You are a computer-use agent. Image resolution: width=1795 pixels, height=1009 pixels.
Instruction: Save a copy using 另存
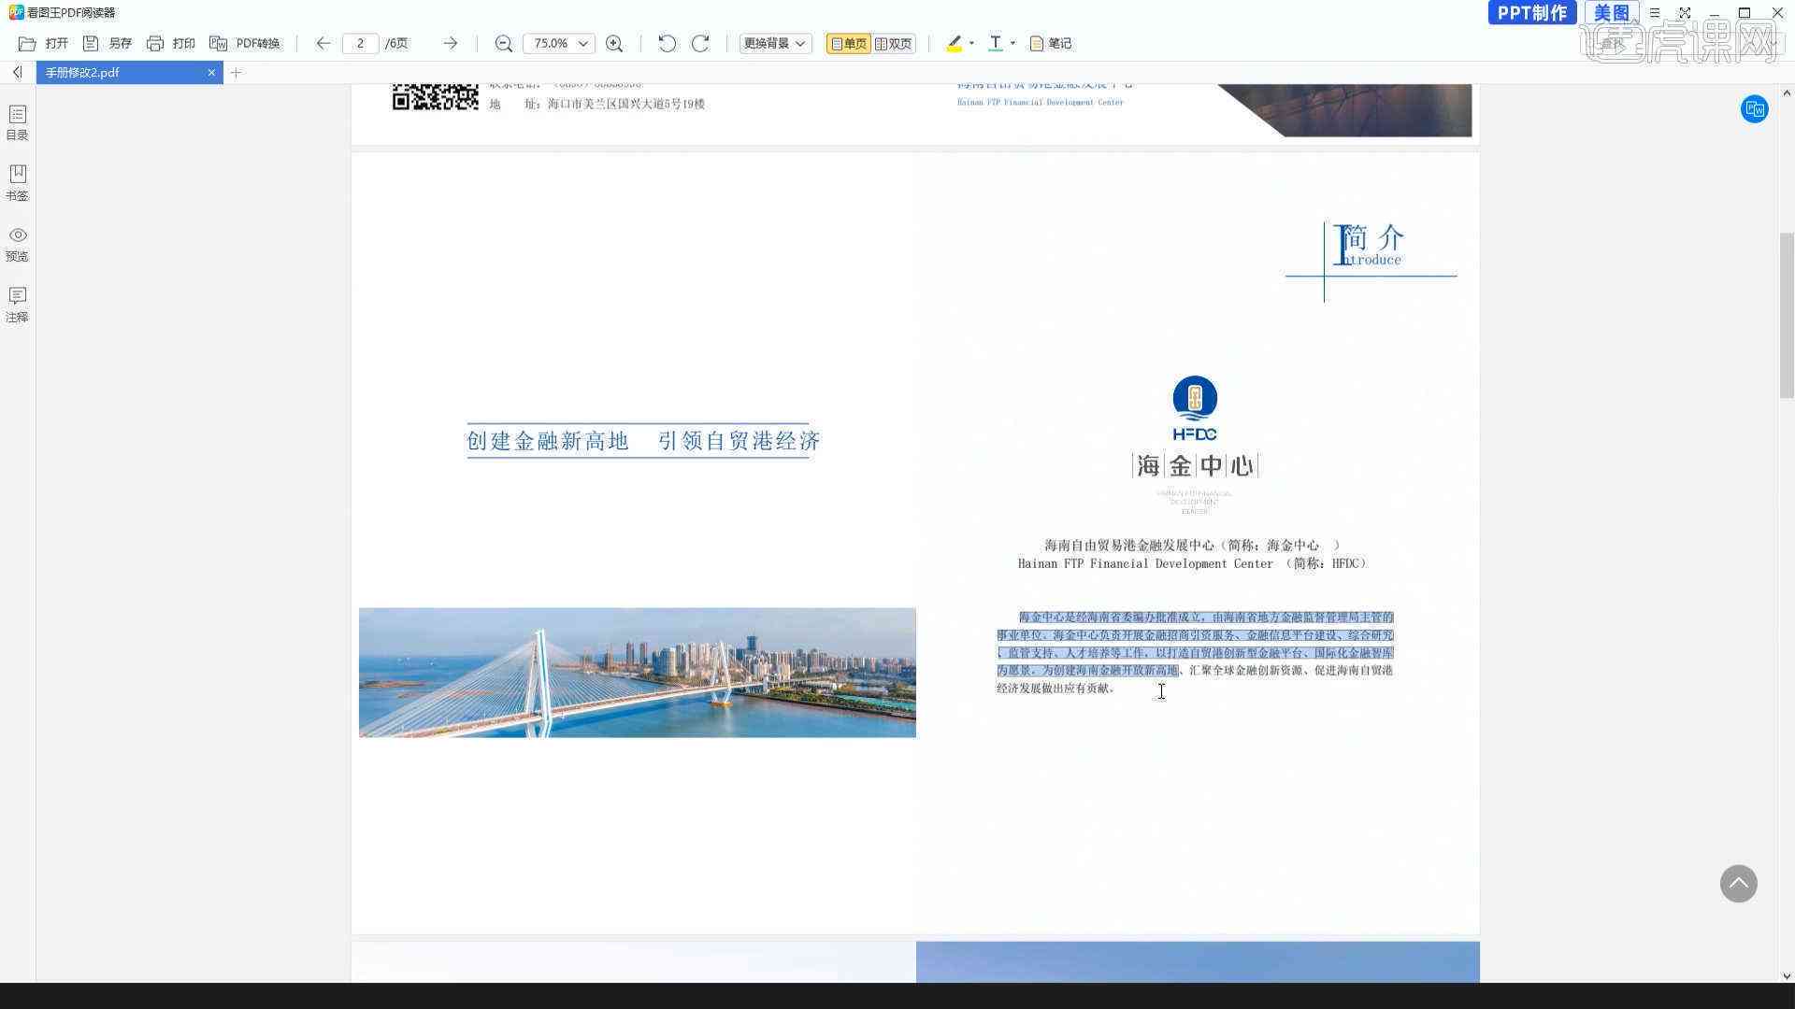click(108, 43)
